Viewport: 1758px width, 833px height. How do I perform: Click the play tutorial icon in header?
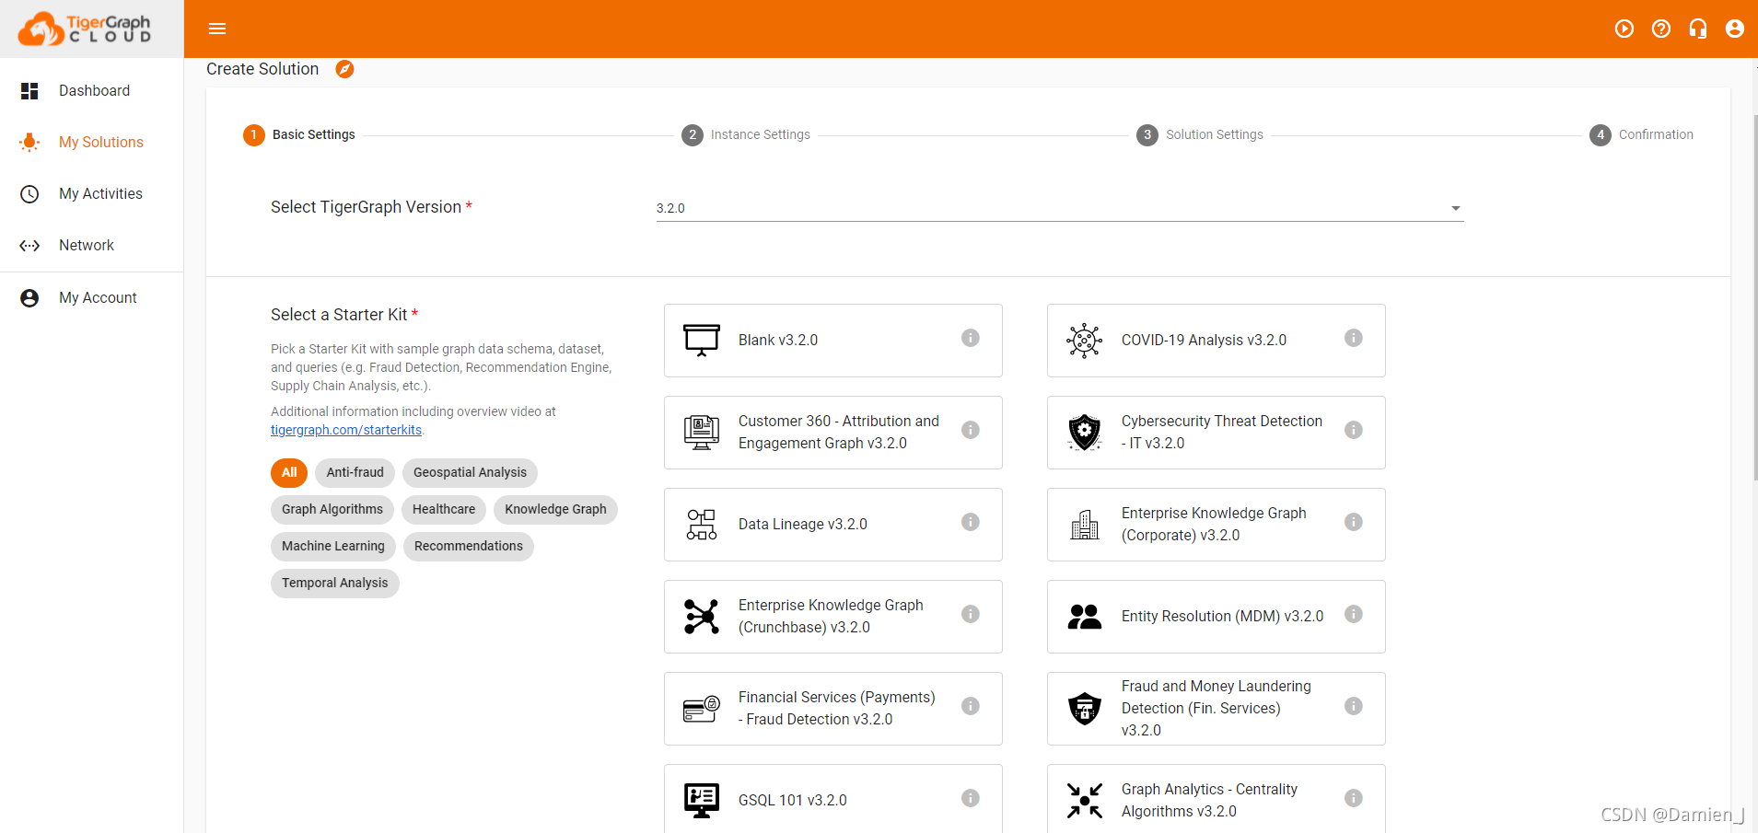(x=1624, y=29)
